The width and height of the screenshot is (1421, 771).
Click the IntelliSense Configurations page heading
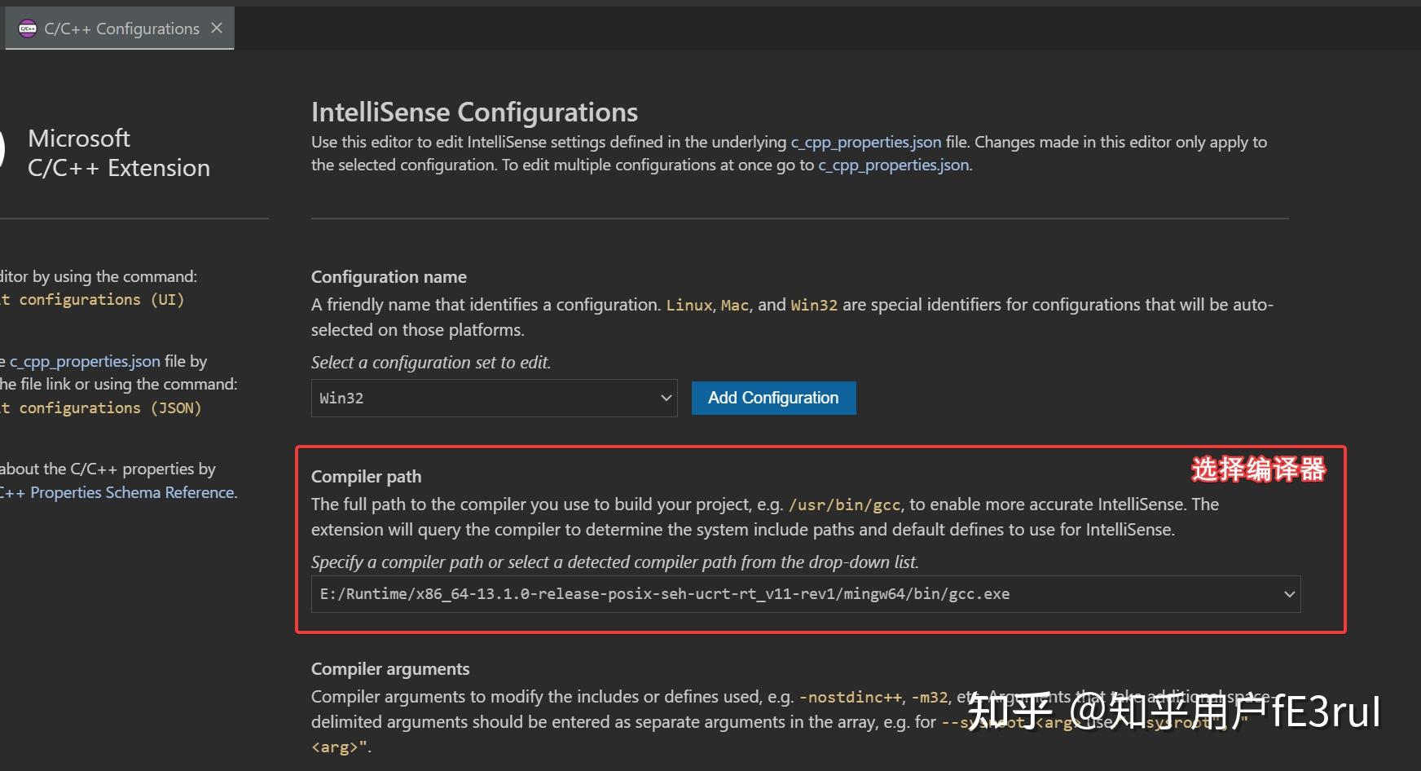tap(474, 112)
